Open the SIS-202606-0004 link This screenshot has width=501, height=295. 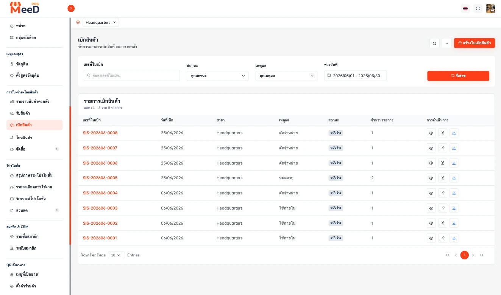100,193
